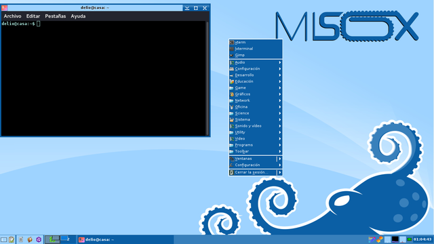Open the Audio submenu

(x=256, y=62)
